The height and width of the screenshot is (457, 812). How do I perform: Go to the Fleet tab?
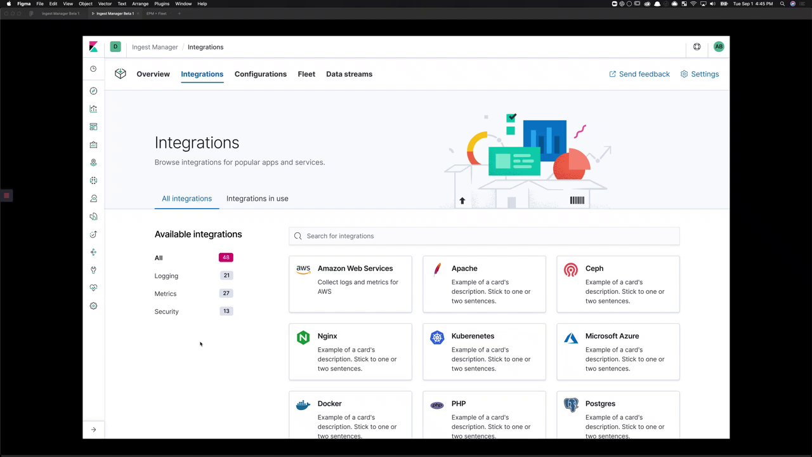click(306, 74)
